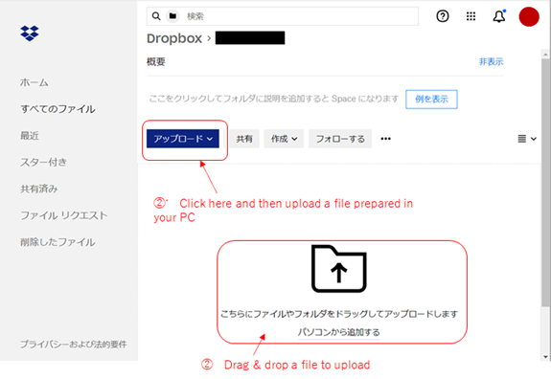
Task: Click the 非表示 link
Action: (491, 62)
